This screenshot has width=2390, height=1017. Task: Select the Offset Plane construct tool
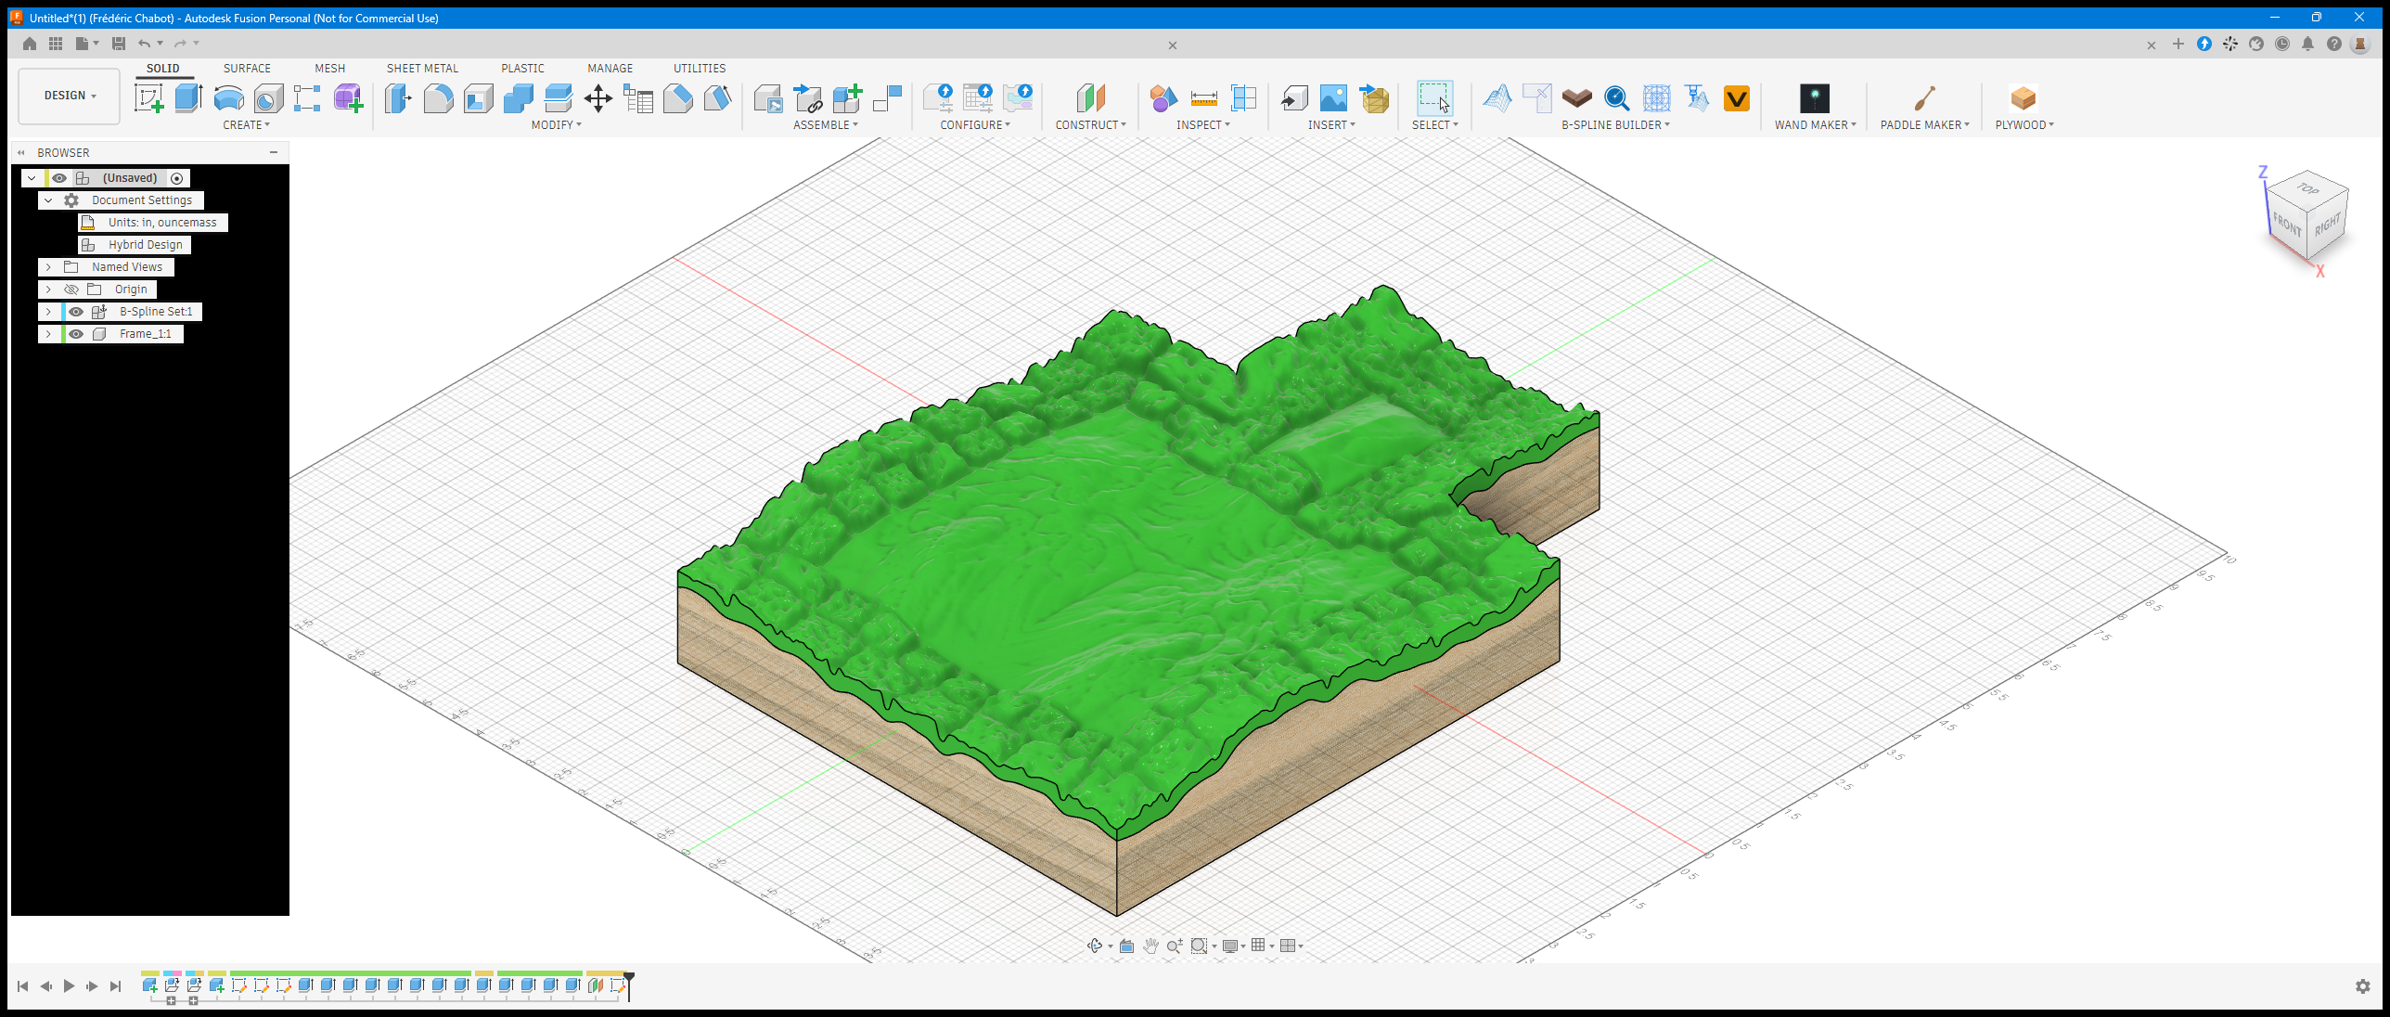[x=1091, y=97]
